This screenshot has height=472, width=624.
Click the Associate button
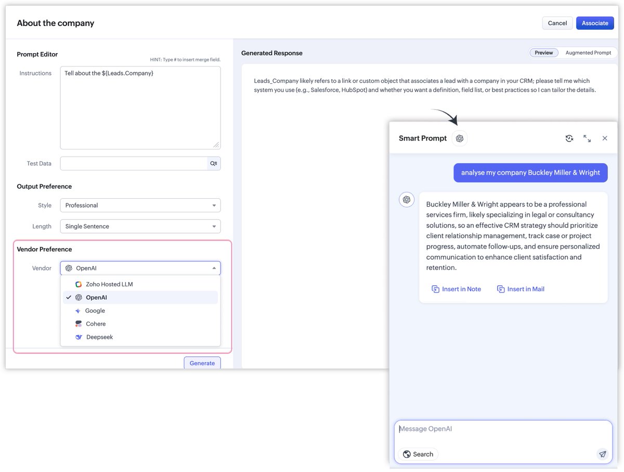pos(595,23)
